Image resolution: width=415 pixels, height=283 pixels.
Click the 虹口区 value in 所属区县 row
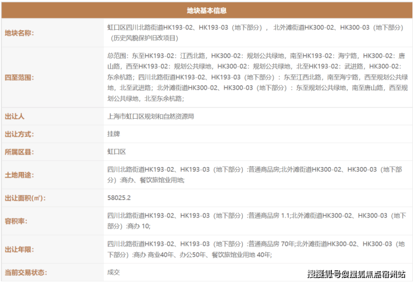[117, 152]
